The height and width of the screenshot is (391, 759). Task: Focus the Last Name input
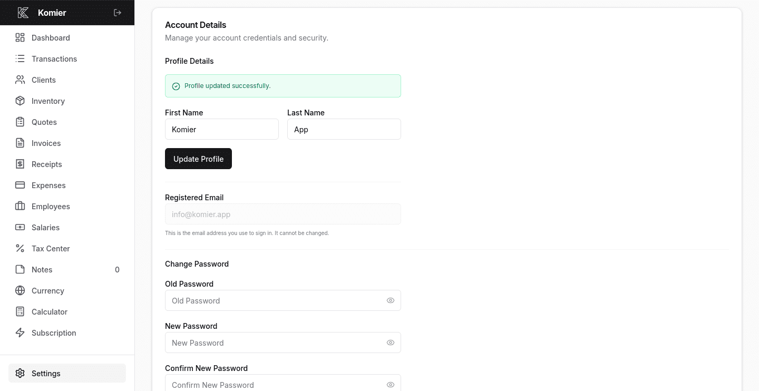pyautogui.click(x=344, y=129)
